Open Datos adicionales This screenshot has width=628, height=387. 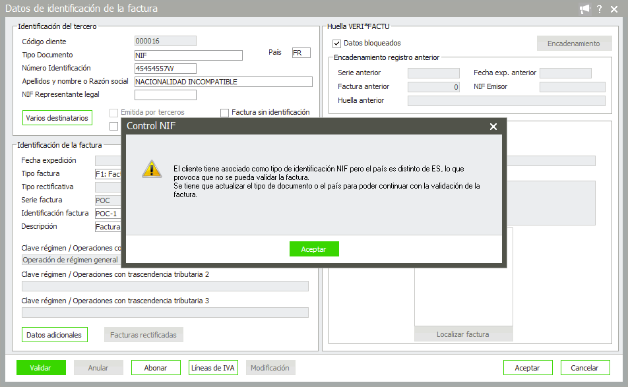54,335
